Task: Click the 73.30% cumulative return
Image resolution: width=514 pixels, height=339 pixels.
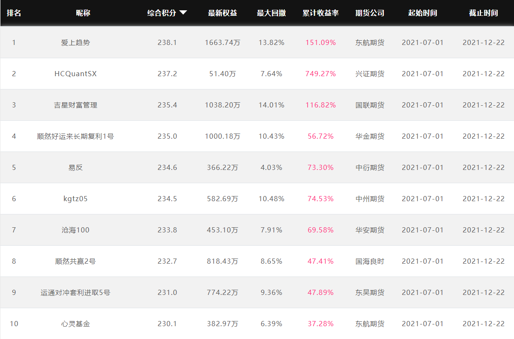Action: click(320, 167)
